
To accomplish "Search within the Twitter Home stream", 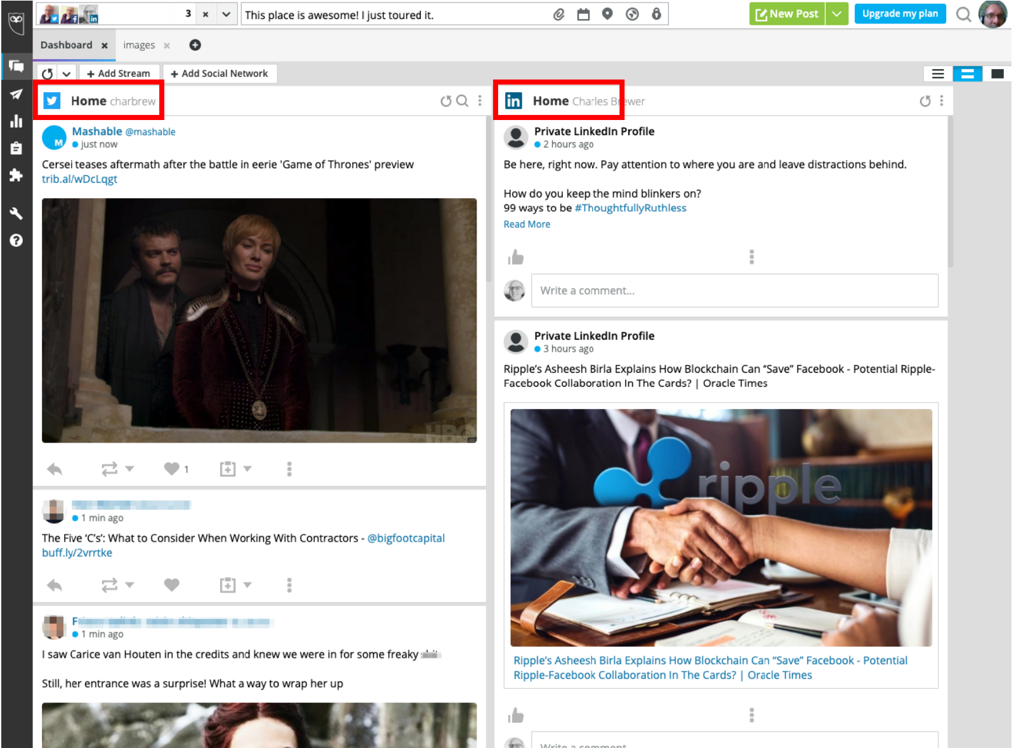I will click(x=463, y=101).
